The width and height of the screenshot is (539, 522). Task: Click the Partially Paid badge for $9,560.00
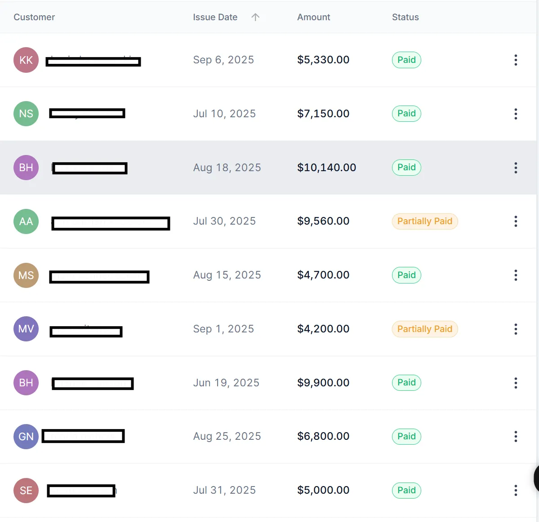[x=424, y=221]
